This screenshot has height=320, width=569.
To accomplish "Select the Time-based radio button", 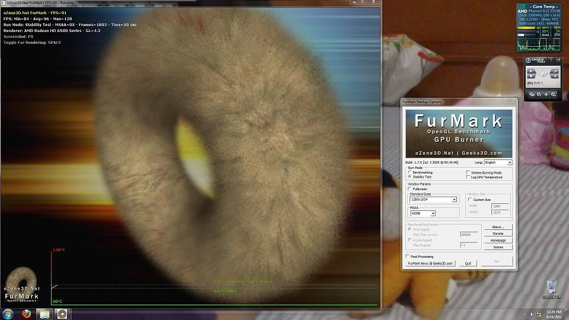I will [410, 229].
